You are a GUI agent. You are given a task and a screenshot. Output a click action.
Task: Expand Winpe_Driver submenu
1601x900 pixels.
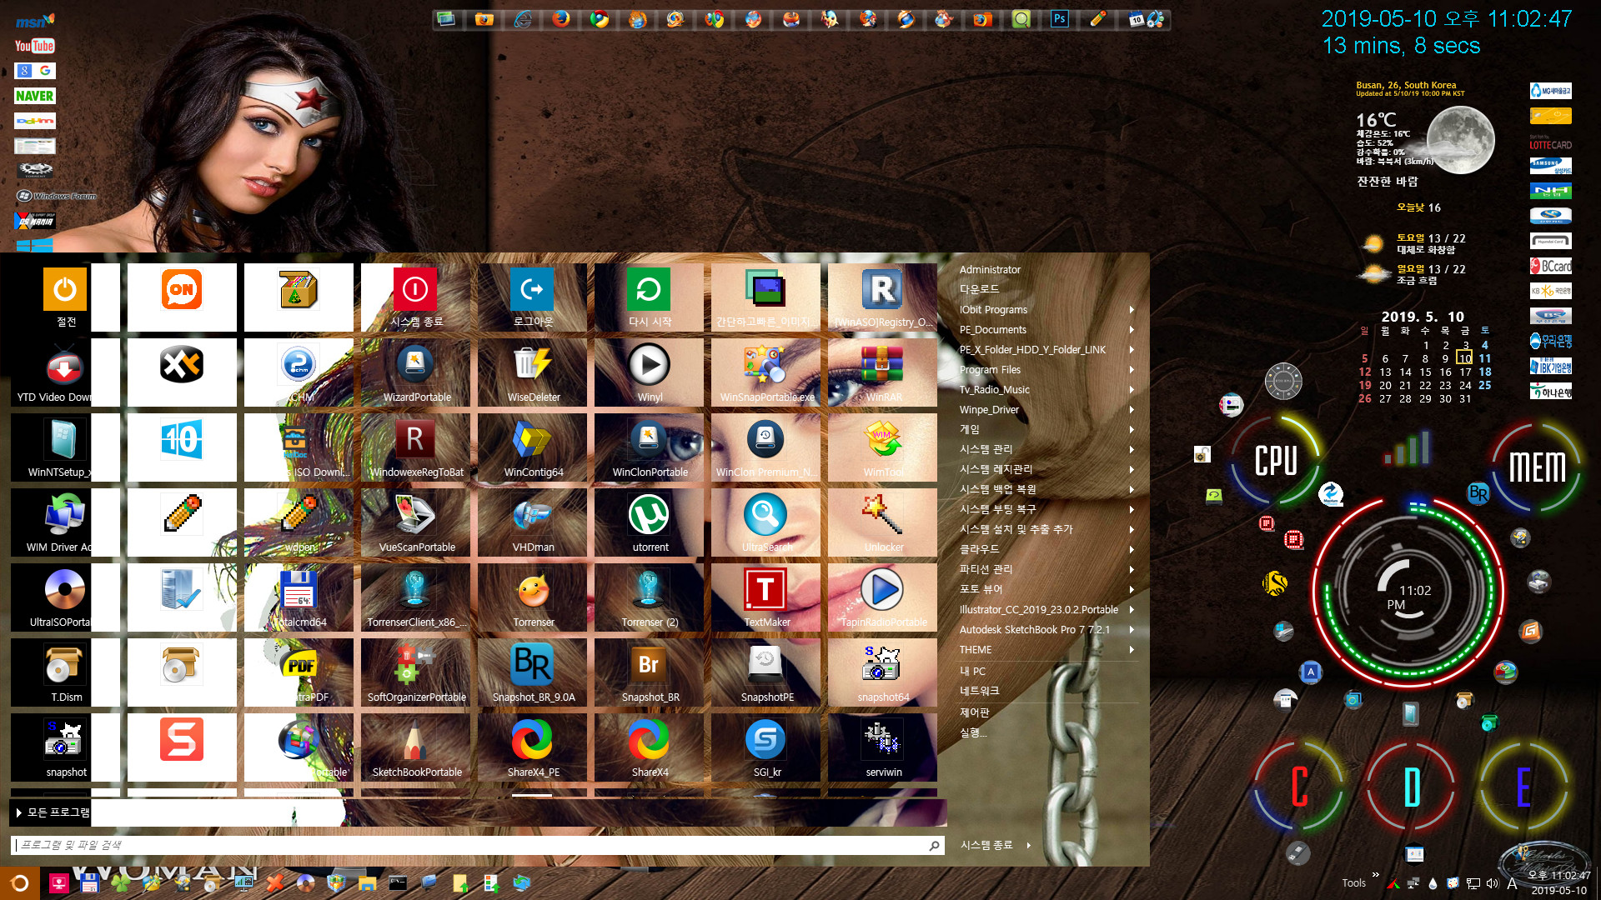pos(1046,409)
